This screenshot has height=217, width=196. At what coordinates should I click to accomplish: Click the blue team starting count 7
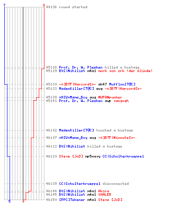[x=4, y=5]
